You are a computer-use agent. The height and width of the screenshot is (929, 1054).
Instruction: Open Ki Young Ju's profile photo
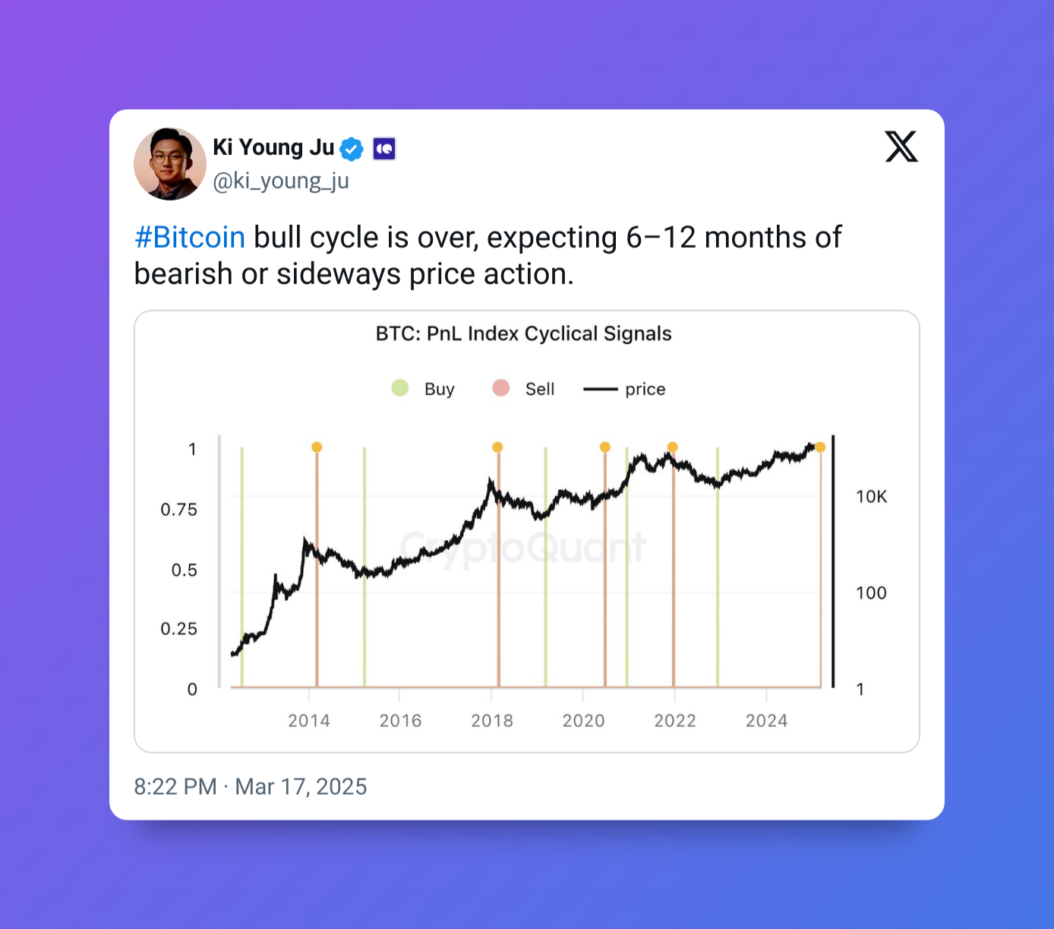pyautogui.click(x=170, y=164)
